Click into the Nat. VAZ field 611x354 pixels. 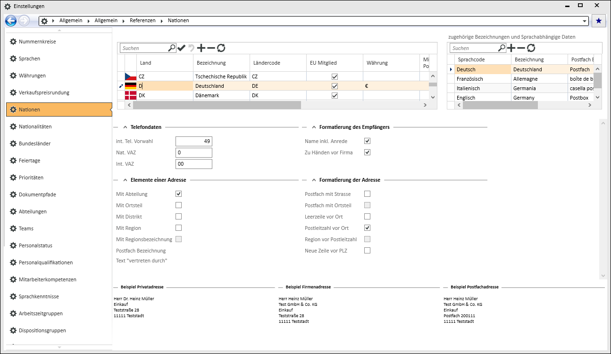pyautogui.click(x=194, y=152)
